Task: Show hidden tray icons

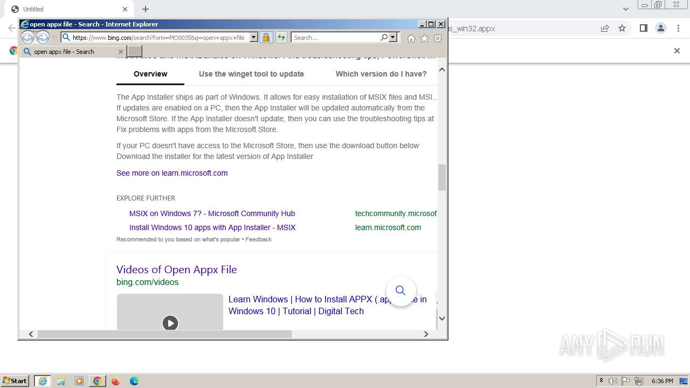Action: click(x=601, y=381)
